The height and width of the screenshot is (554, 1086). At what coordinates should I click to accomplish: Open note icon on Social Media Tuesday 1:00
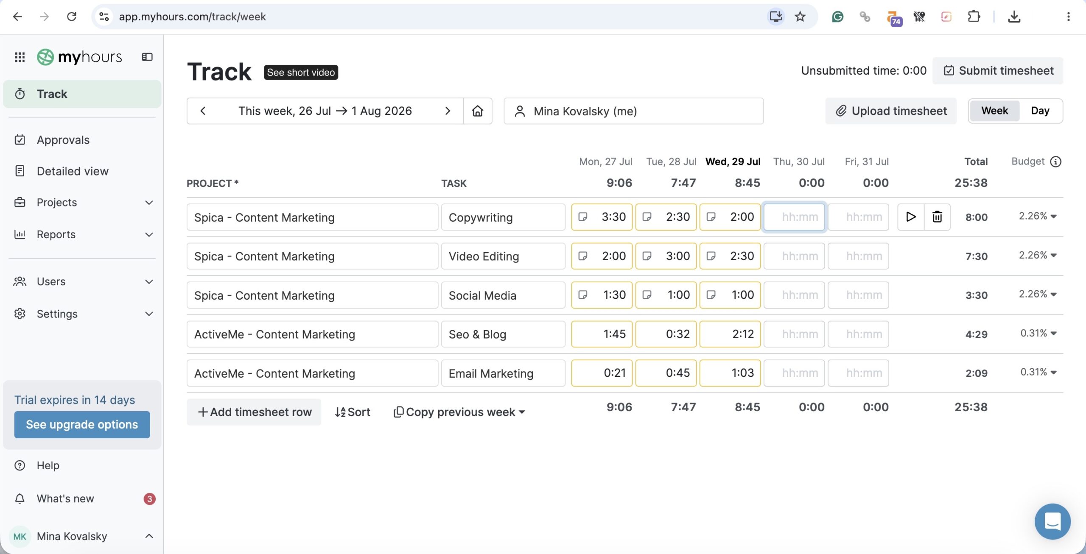(647, 295)
